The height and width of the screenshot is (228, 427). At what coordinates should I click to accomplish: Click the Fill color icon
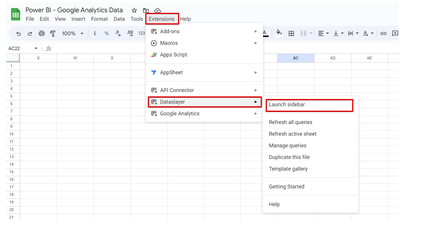coord(279,33)
